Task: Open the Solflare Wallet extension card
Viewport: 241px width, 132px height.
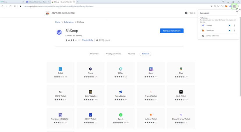Action: point(151,118)
